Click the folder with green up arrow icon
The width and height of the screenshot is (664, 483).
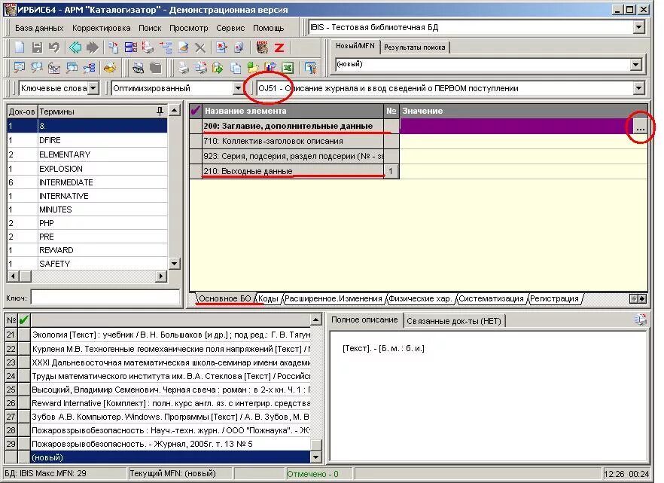pyautogui.click(x=253, y=67)
